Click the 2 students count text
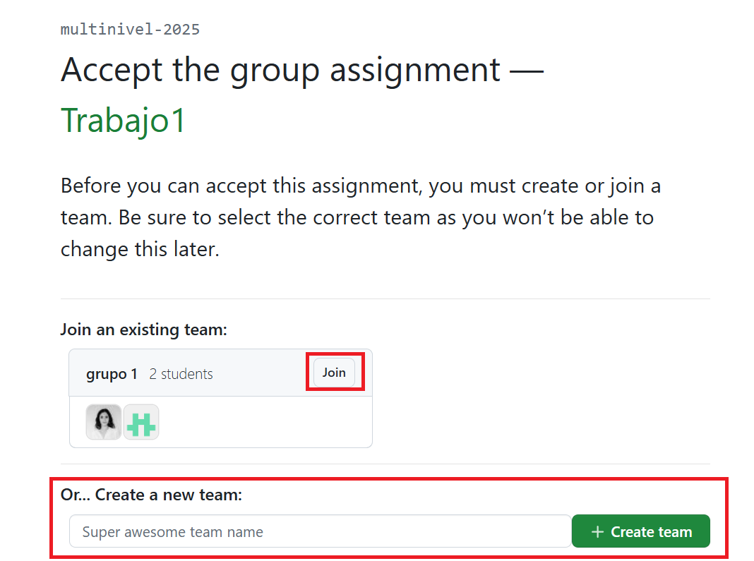This screenshot has width=754, height=561. [181, 374]
